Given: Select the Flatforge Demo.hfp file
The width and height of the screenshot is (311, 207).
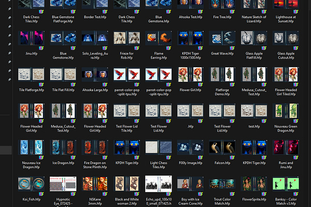Looking at the screenshot, I should point(222,82).
